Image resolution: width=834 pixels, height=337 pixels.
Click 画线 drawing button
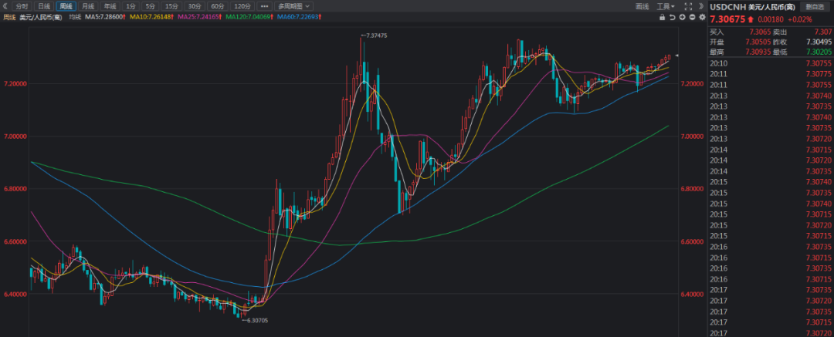click(x=642, y=6)
